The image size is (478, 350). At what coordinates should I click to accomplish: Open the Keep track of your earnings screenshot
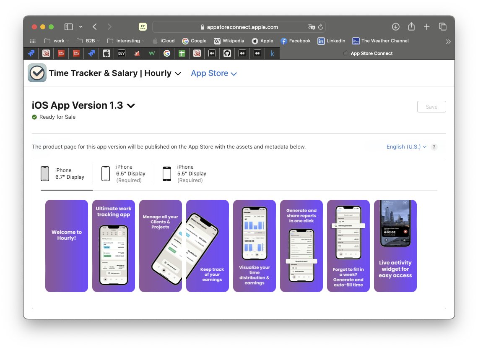pyautogui.click(x=207, y=246)
